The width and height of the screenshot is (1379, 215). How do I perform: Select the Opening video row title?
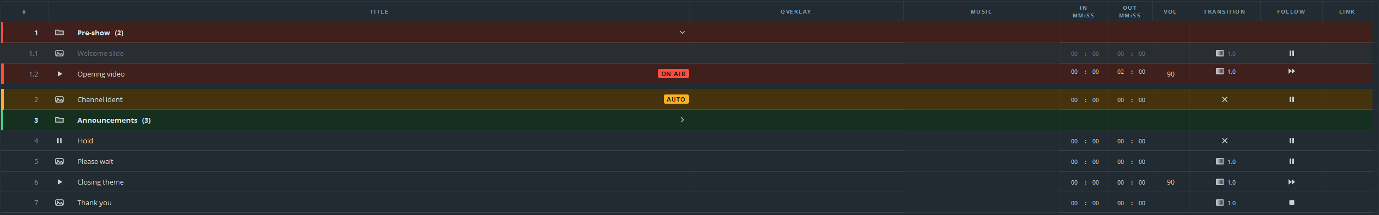coord(101,74)
